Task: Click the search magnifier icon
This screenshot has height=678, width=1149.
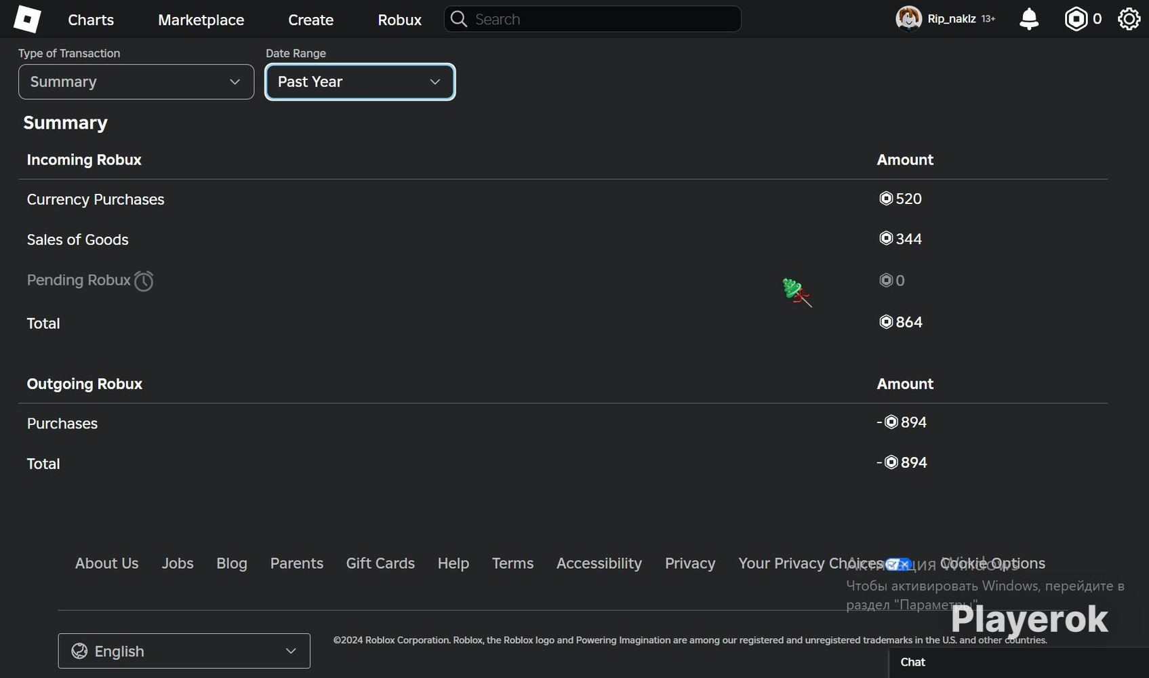Action: point(459,19)
